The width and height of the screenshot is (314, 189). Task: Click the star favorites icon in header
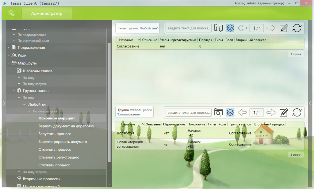pyautogui.click(x=11, y=13)
